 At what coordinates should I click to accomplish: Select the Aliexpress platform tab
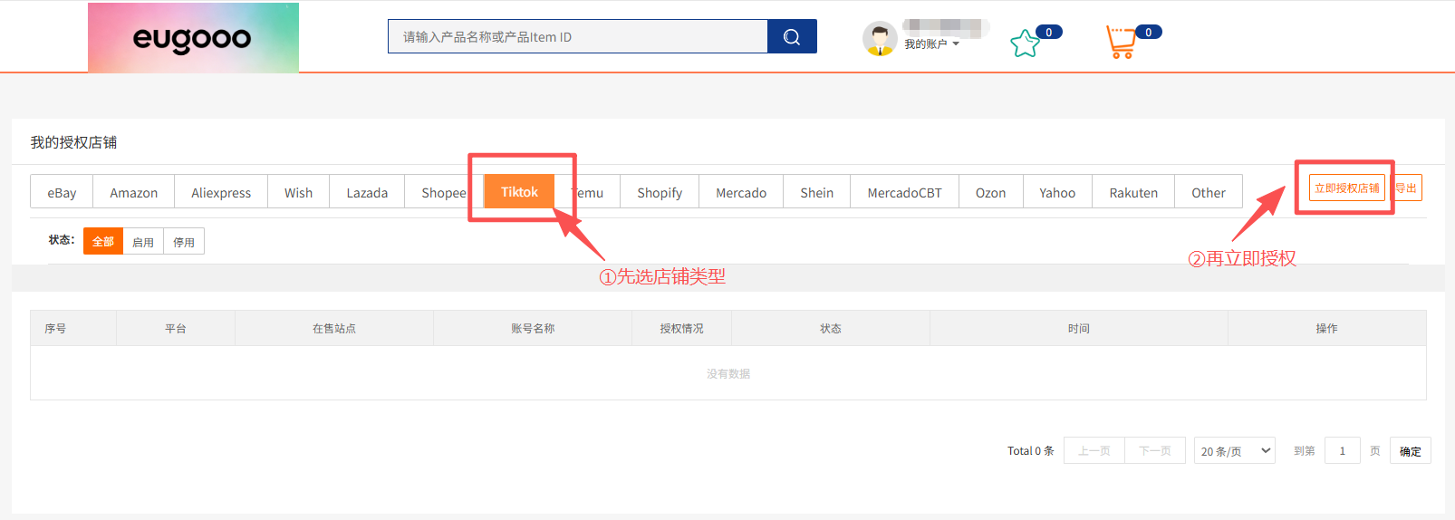click(x=221, y=192)
